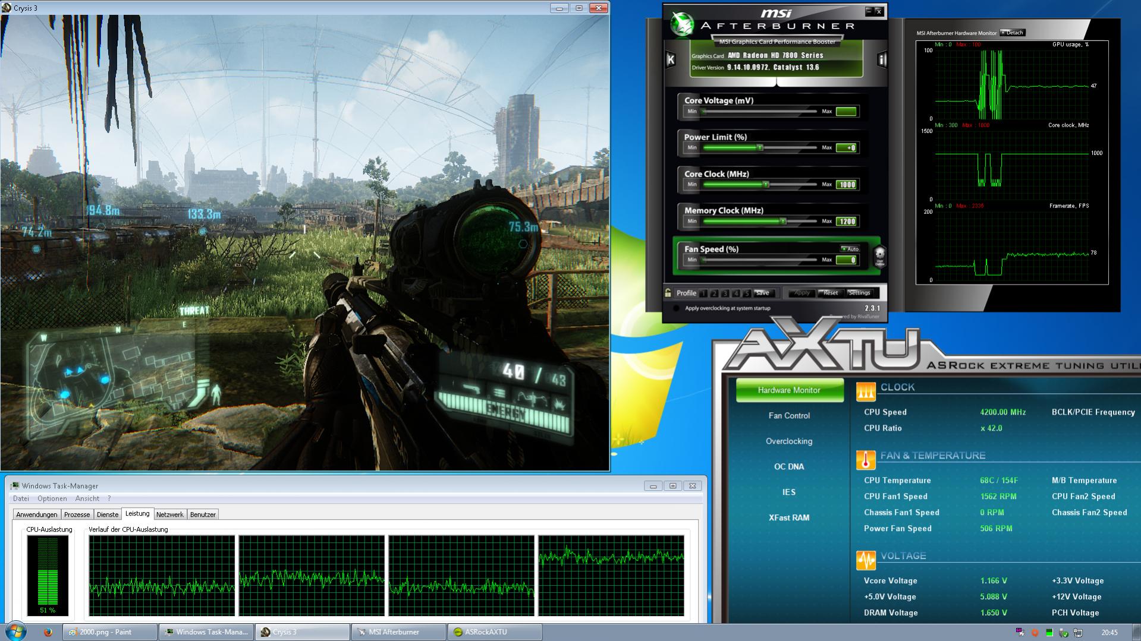This screenshot has width=1141, height=641.
Task: Open XFast RAM in AXTU
Action: click(789, 518)
